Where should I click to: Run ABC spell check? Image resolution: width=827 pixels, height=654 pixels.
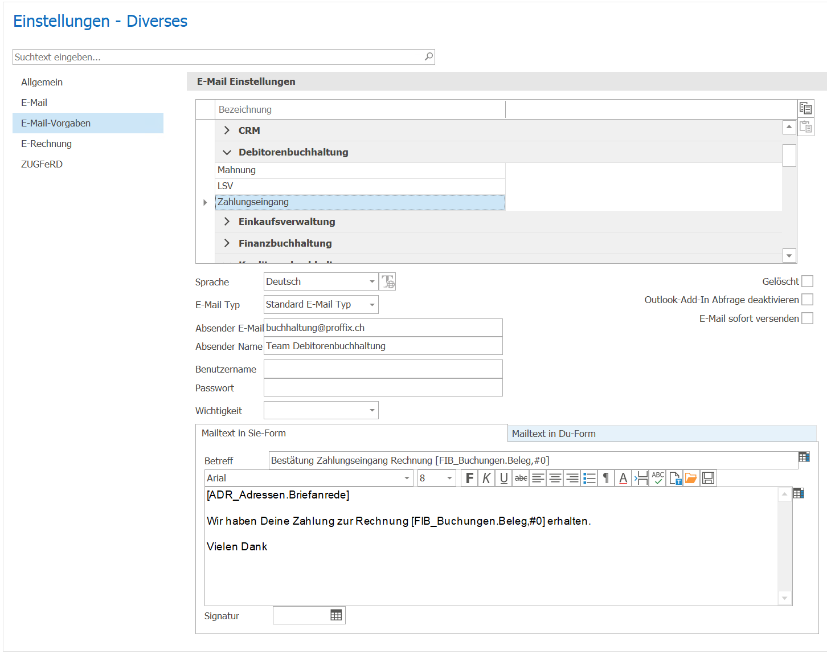658,478
